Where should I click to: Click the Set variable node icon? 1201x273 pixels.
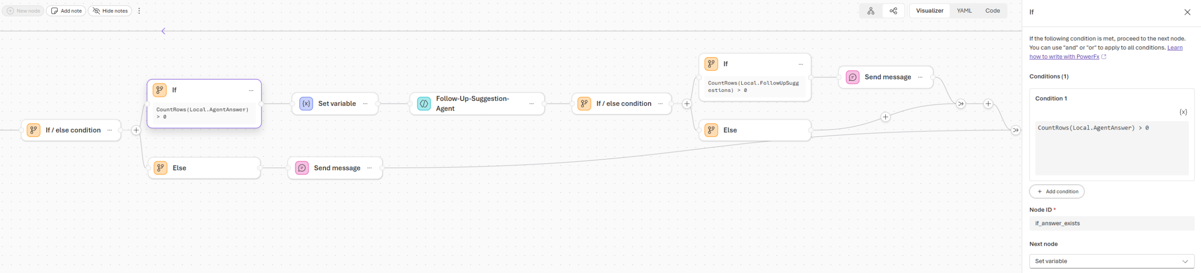click(x=306, y=104)
